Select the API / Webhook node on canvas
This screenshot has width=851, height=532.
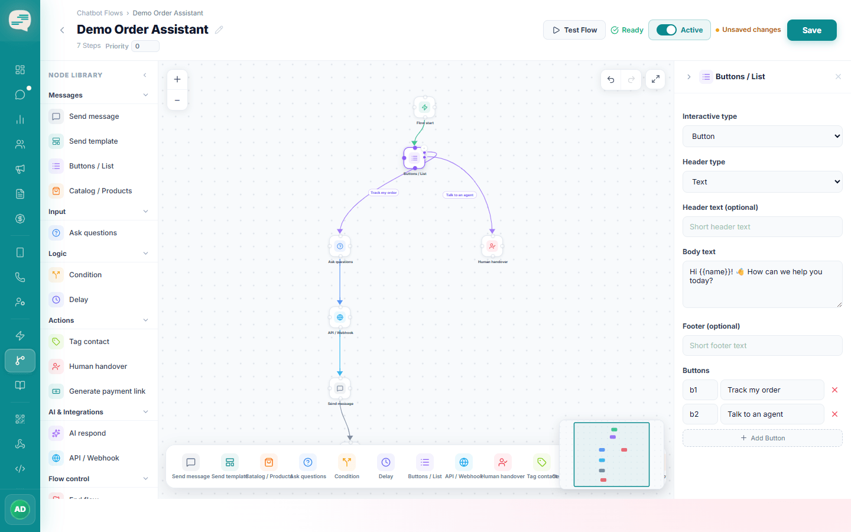pos(340,317)
